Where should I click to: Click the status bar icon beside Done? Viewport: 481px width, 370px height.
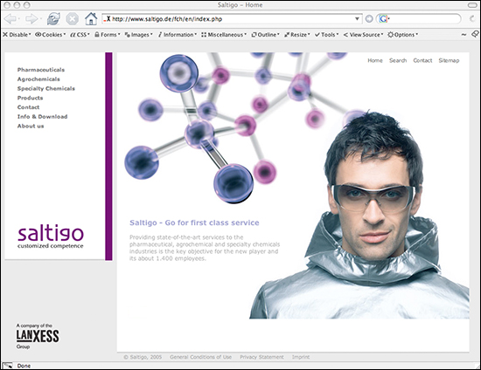coord(7,366)
